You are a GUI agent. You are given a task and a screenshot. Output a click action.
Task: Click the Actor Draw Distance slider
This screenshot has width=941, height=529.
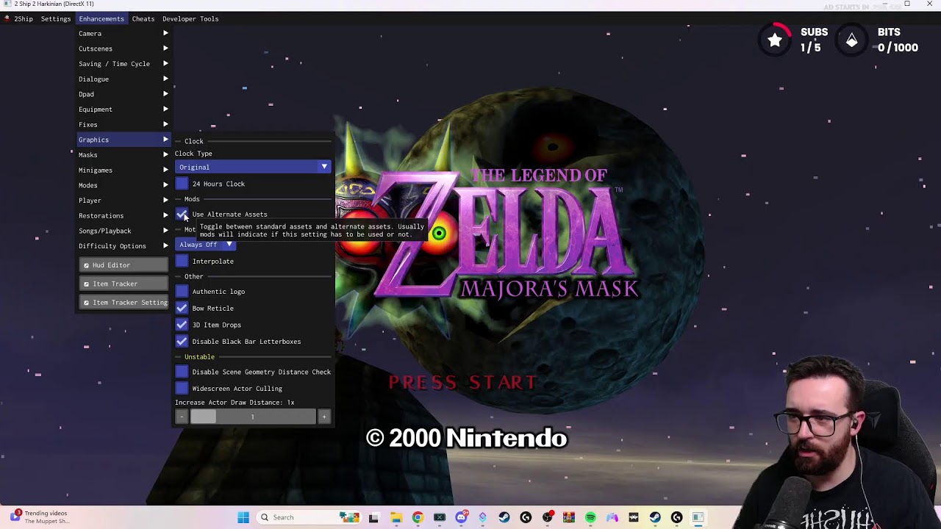click(253, 417)
